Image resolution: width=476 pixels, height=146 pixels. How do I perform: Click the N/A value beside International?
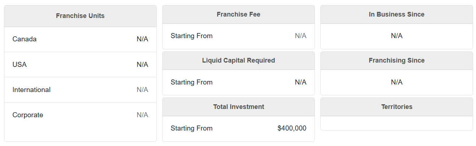(x=142, y=90)
